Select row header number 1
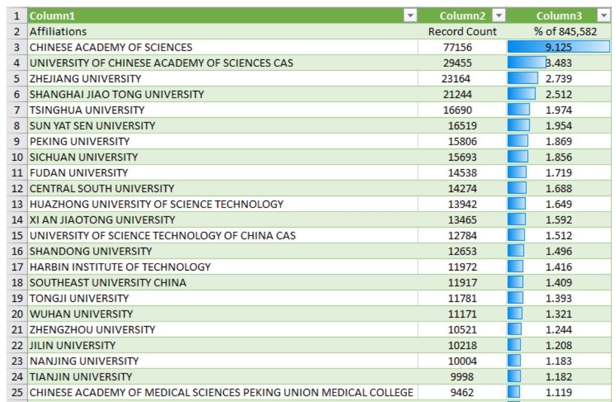Viewport: 616px width, 402px height. 17,16
